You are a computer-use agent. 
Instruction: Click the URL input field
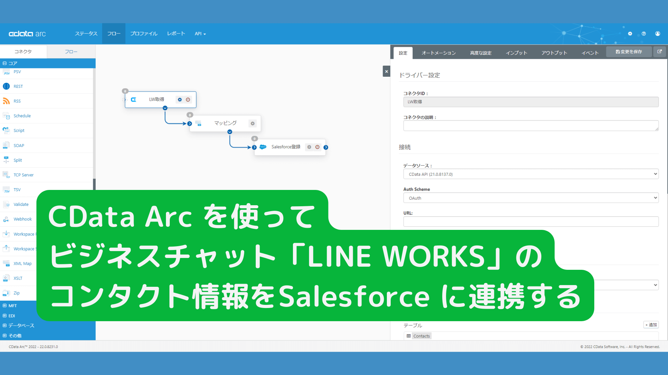[x=531, y=222]
